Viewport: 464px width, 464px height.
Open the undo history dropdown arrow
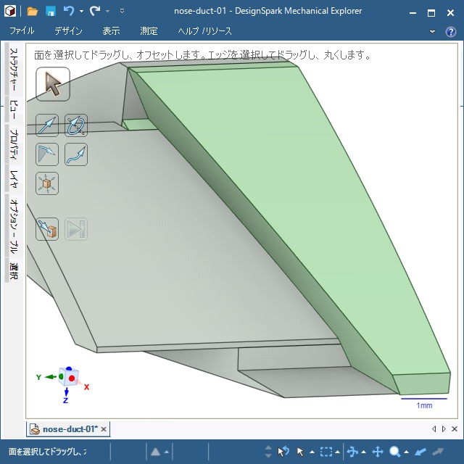[x=81, y=12]
